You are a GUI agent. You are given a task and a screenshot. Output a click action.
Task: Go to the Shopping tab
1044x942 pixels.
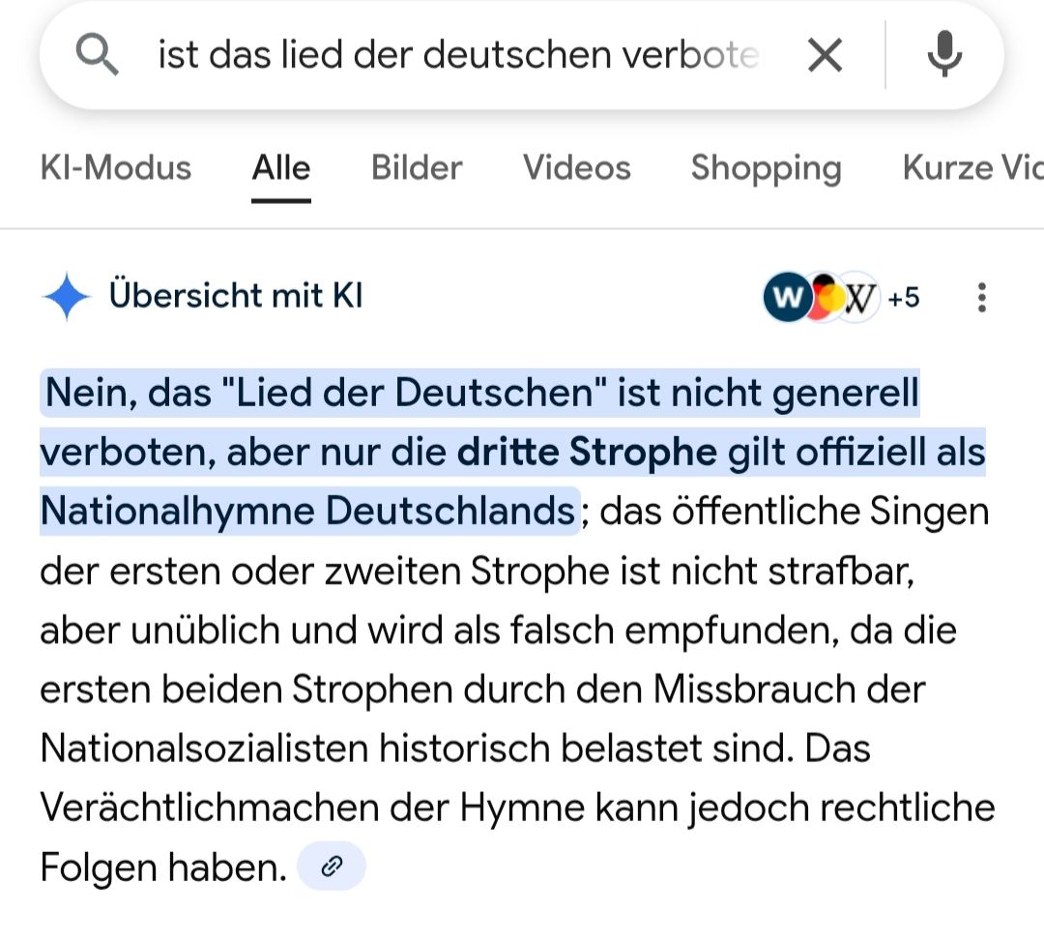(766, 168)
